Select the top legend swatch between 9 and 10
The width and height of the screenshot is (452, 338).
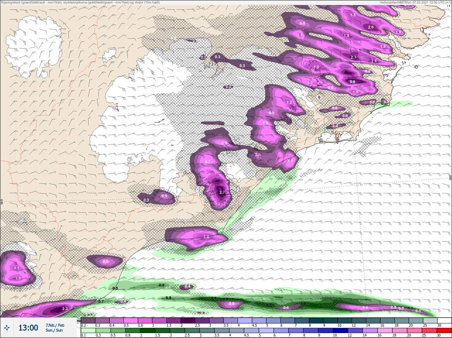point(331,320)
